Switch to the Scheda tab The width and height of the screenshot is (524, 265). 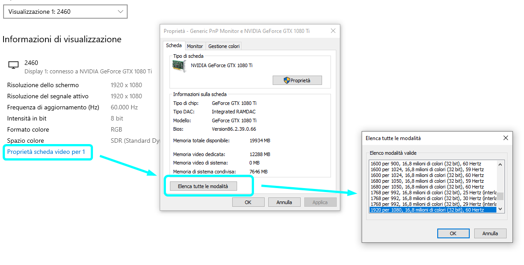[174, 45]
